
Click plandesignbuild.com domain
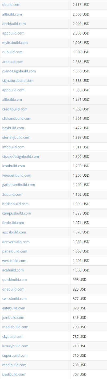pyautogui.click(x=19, y=71)
